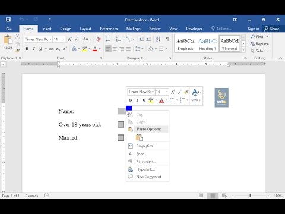Click Replace in the Editing group
Screen dimensions: 285x214
click(259, 44)
